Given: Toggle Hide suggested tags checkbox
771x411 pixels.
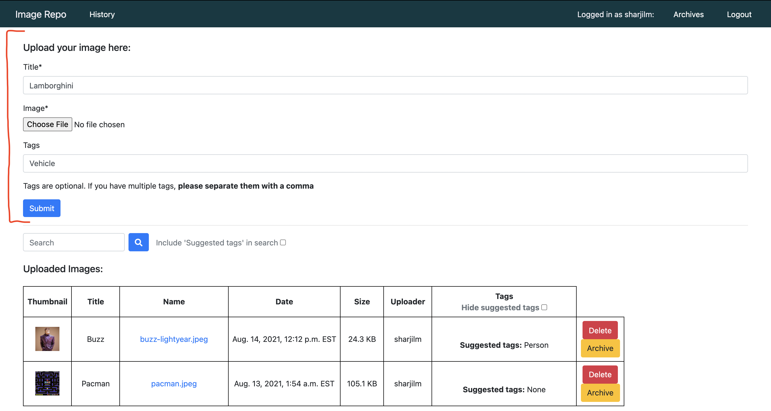Looking at the screenshot, I should (544, 307).
